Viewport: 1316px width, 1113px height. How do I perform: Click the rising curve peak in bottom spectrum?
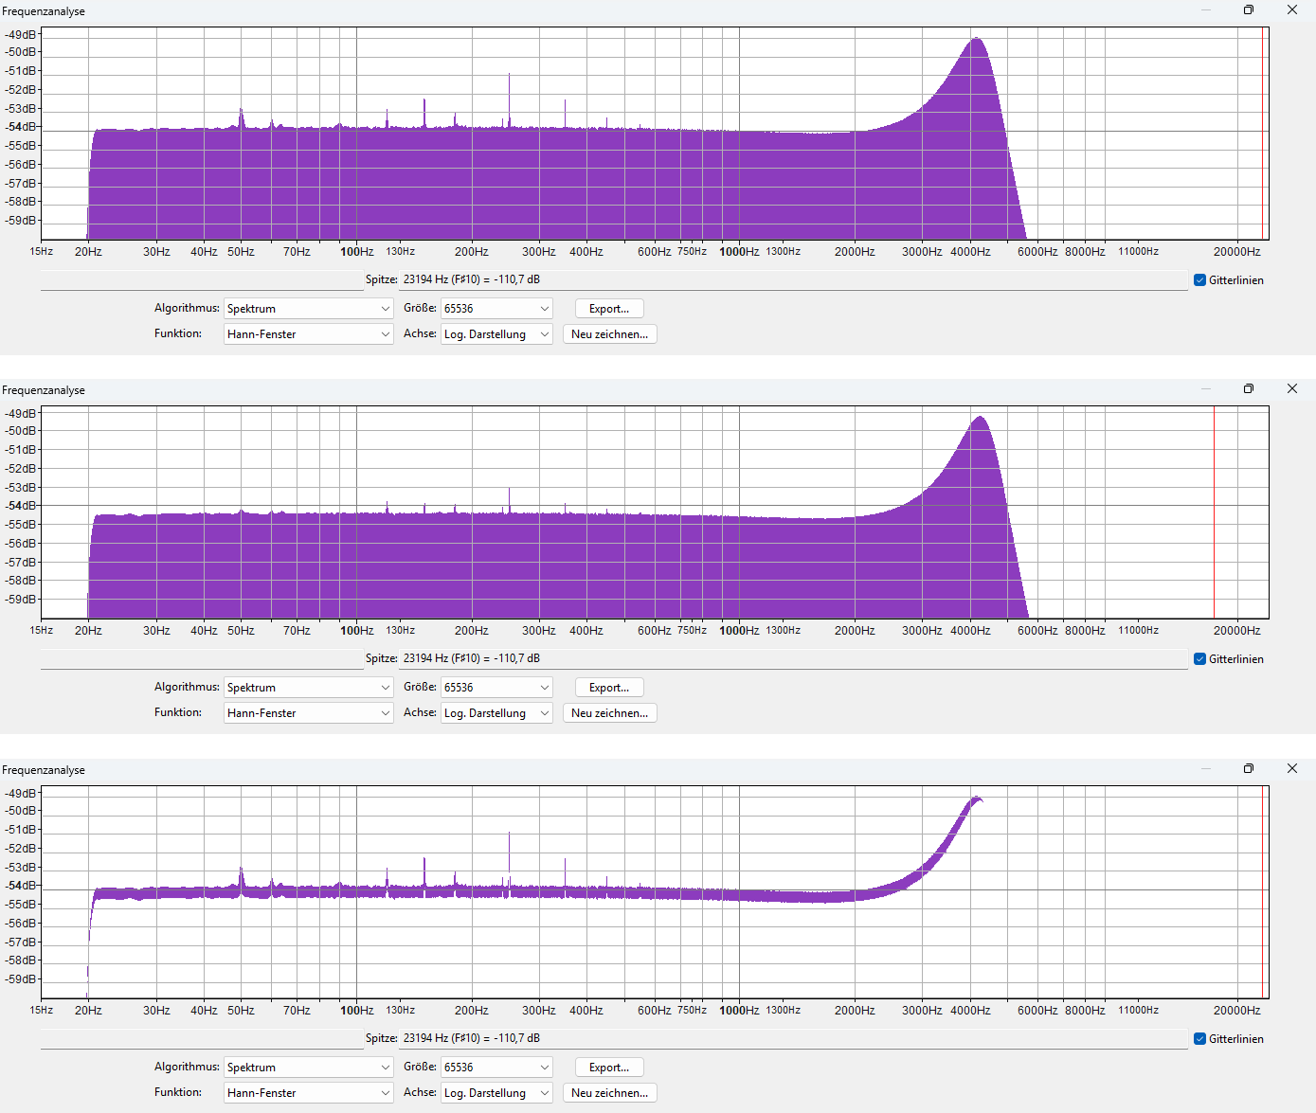tap(977, 799)
